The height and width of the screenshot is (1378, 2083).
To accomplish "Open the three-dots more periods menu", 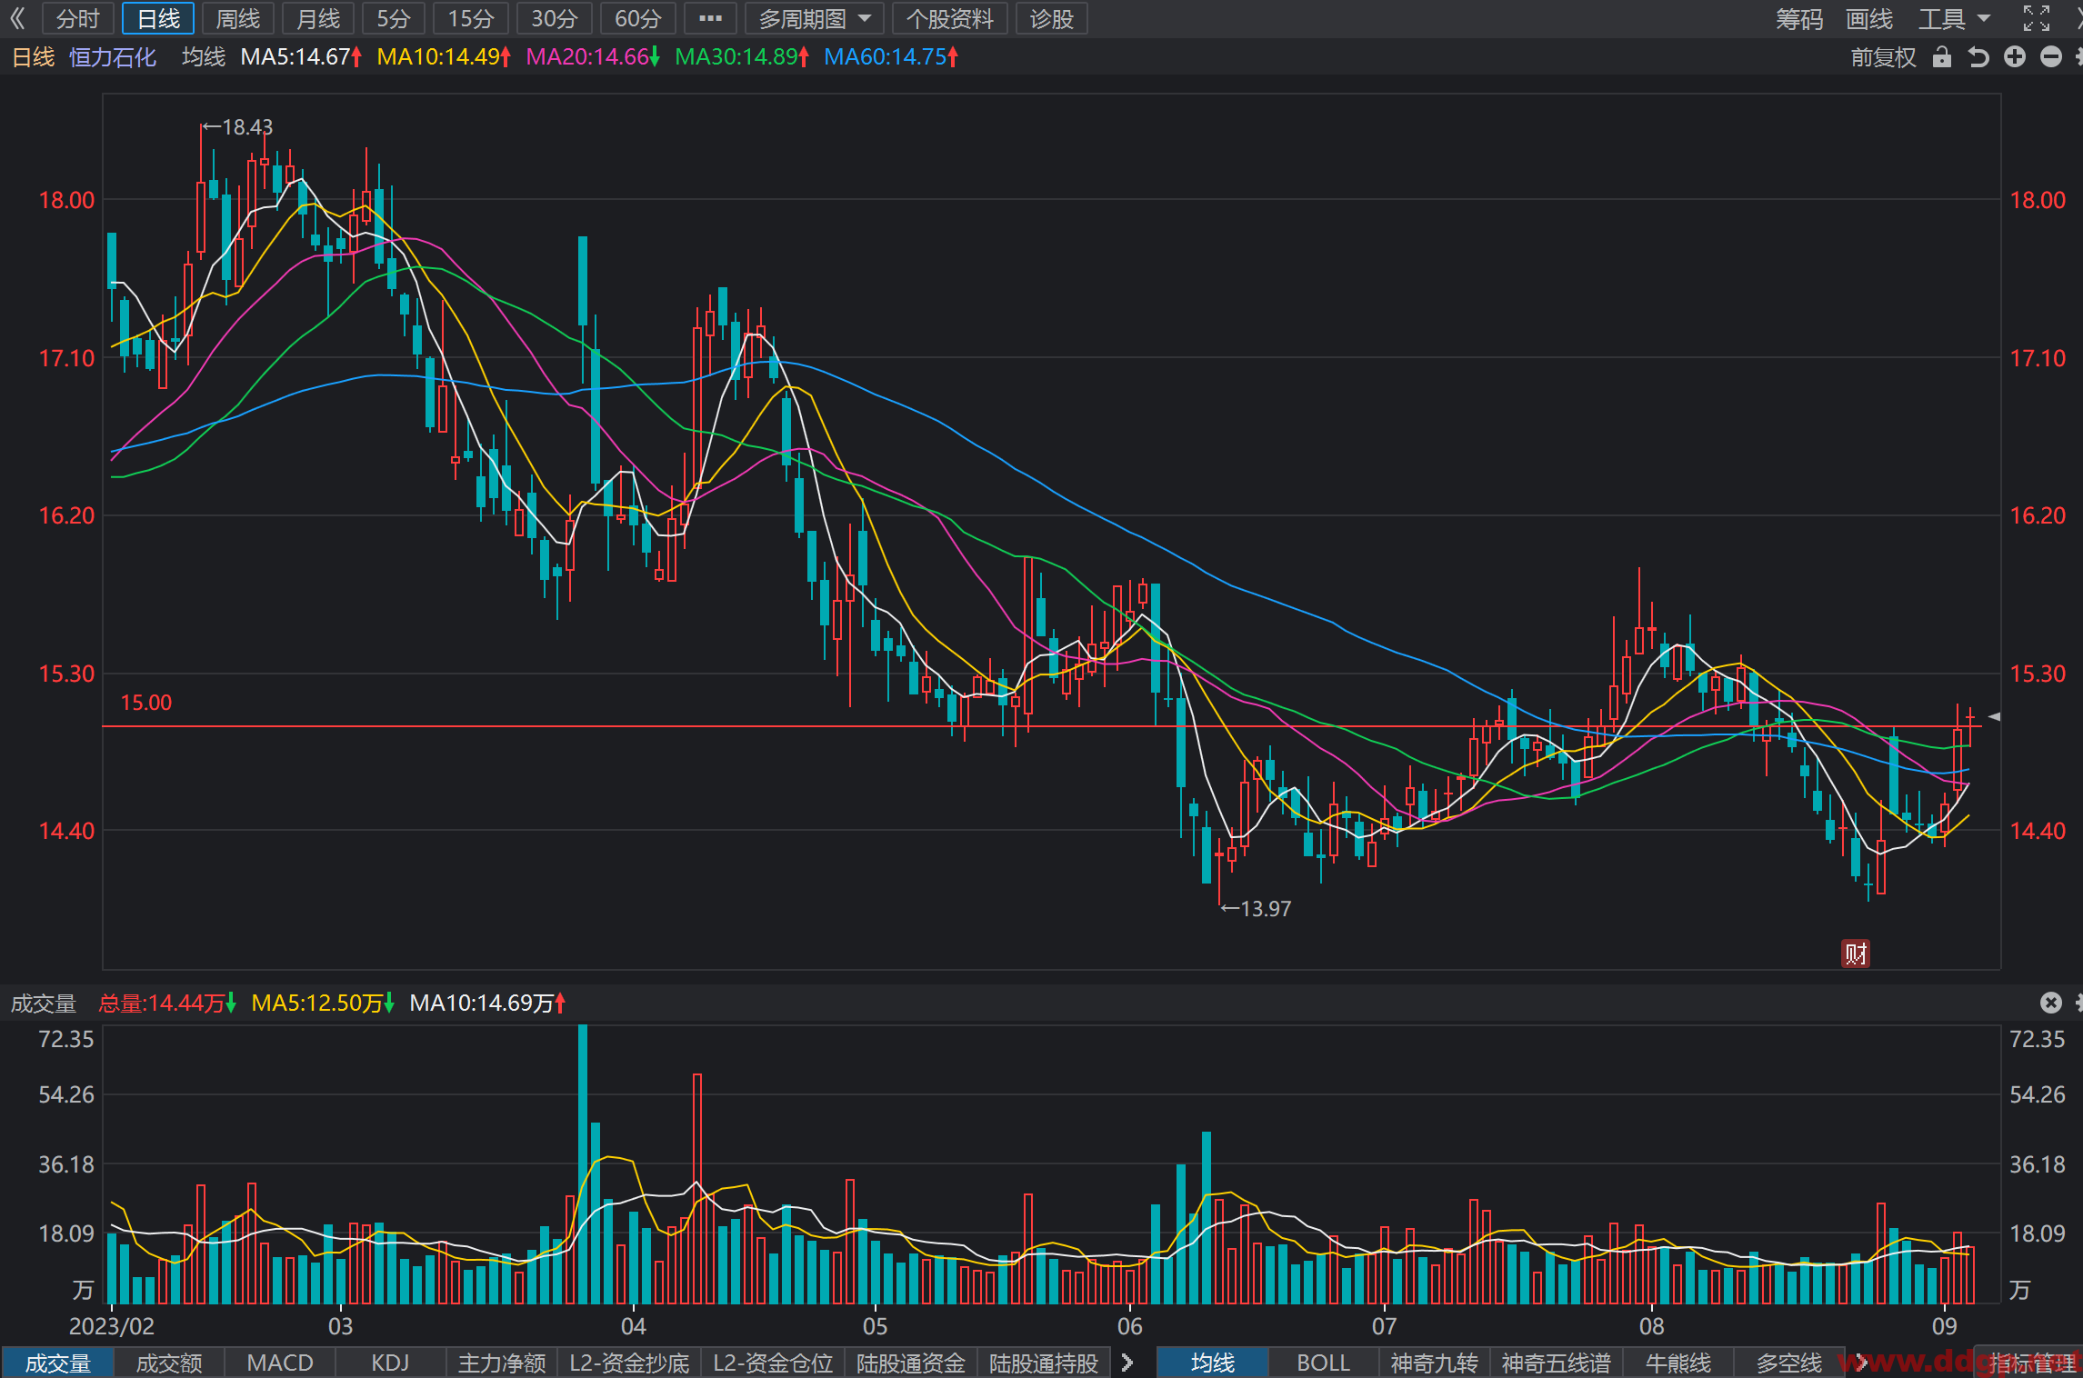I will click(710, 18).
